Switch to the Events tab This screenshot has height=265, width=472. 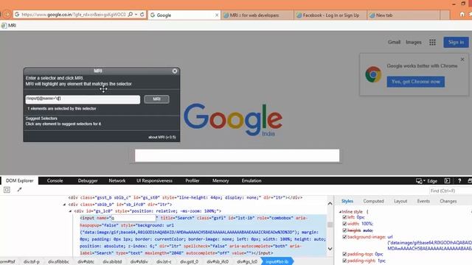423,201
